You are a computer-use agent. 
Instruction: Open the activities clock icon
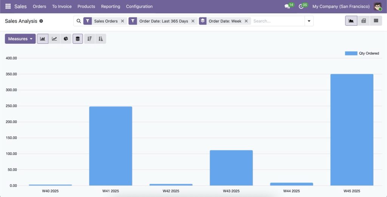click(x=301, y=6)
